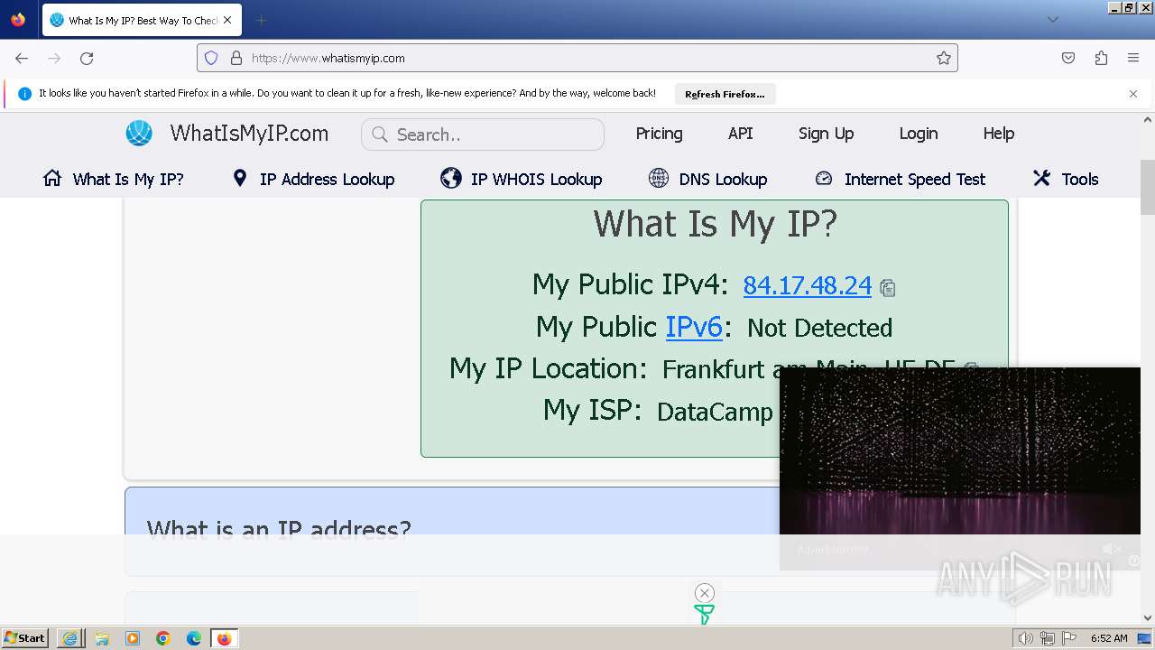Launch Chrome from taskbar
The height and width of the screenshot is (650, 1155).
coord(163,638)
